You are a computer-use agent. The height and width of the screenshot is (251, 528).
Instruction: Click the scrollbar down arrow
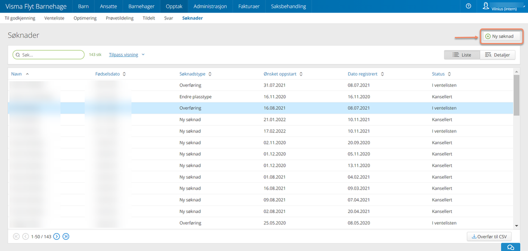[x=517, y=226]
